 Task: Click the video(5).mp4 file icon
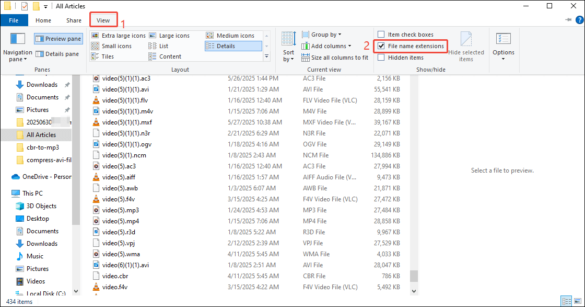(96, 221)
